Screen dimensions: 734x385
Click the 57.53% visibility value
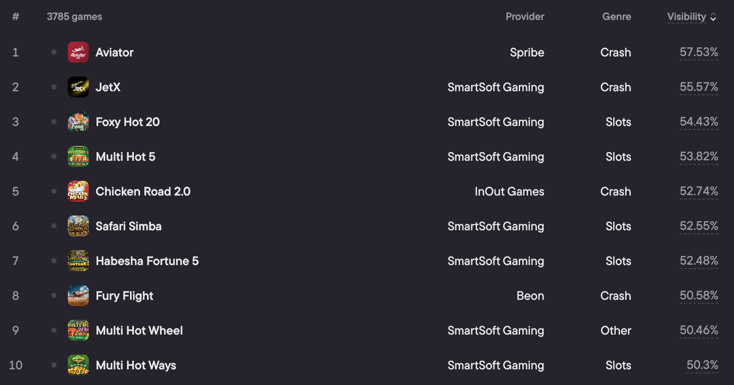(x=699, y=52)
